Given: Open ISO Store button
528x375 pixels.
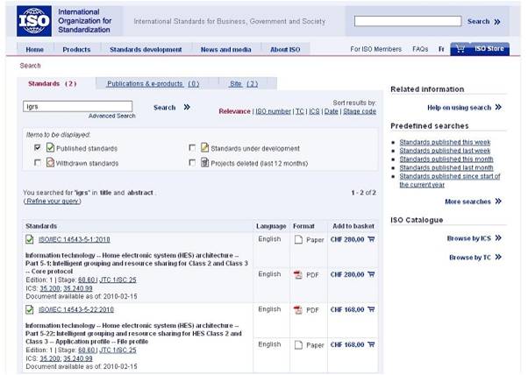Looking at the screenshot, I should pyautogui.click(x=480, y=49).
